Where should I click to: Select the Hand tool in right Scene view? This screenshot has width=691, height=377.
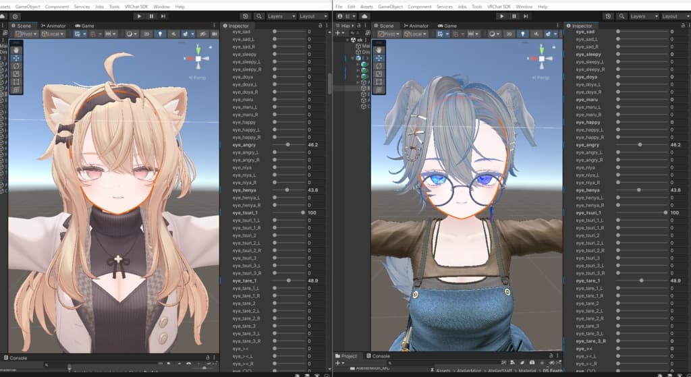point(379,50)
